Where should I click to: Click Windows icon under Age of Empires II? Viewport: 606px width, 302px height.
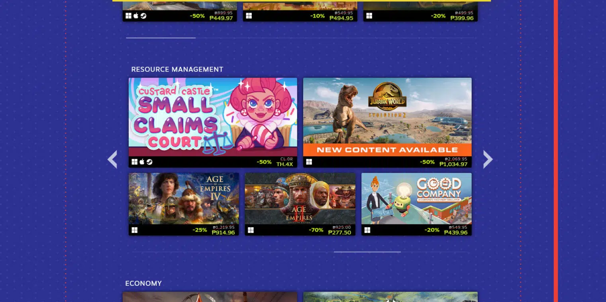pyautogui.click(x=251, y=230)
